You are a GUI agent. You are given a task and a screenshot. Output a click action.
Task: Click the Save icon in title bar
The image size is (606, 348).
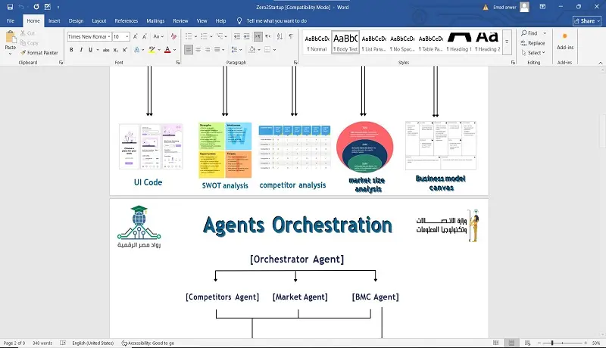(10, 7)
